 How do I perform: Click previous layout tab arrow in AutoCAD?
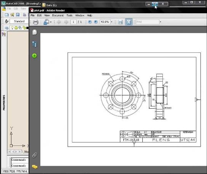click(13, 152)
